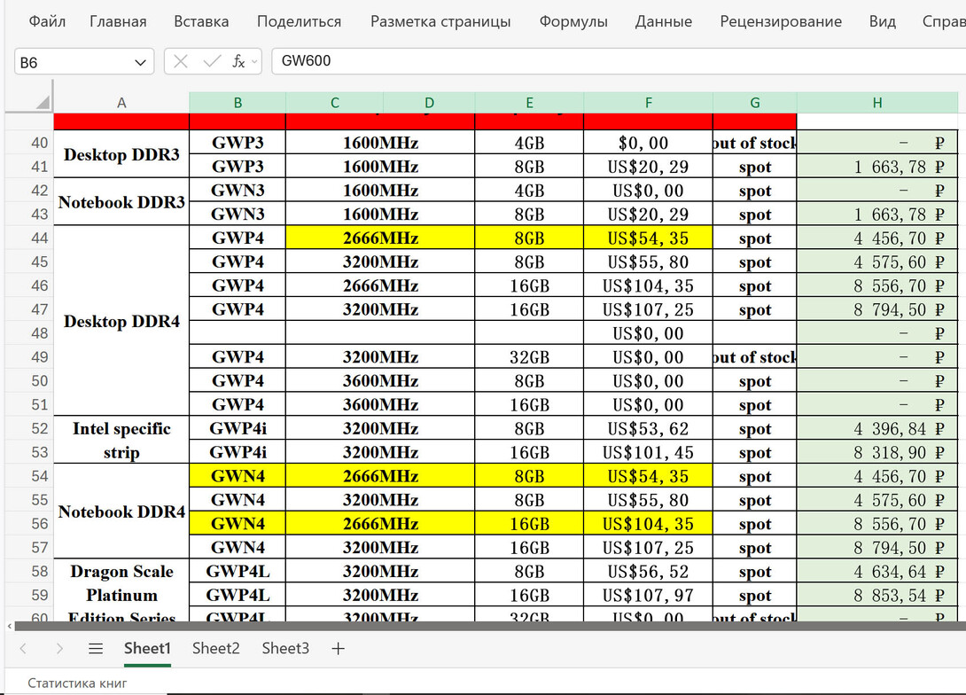
Task: Open the all sheets list icon
Action: 96,649
